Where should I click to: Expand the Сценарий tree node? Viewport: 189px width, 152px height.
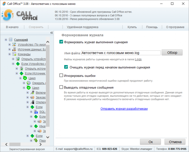coord(6,40)
